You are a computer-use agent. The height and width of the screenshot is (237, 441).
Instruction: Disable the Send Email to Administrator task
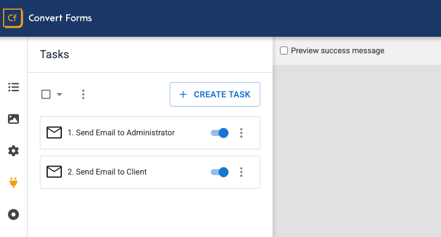(x=220, y=133)
